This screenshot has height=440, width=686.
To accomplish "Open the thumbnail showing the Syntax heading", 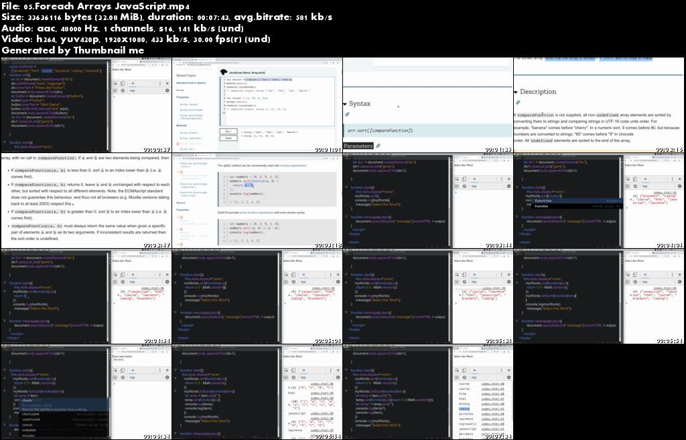I will [x=428, y=105].
